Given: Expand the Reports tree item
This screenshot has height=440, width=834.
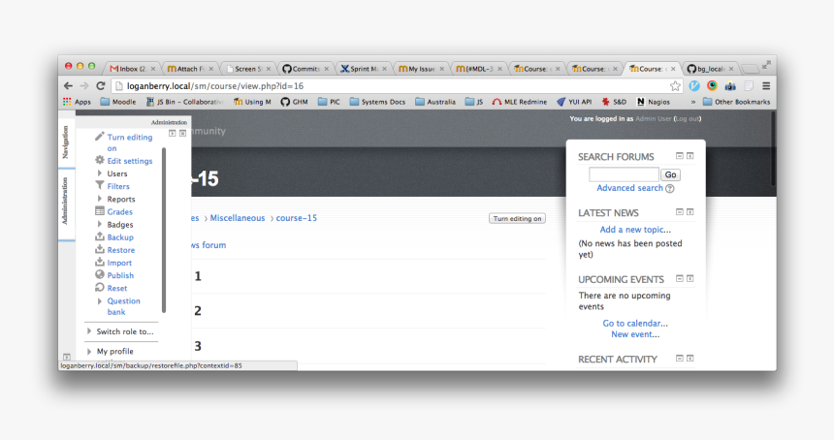Looking at the screenshot, I should (x=100, y=199).
